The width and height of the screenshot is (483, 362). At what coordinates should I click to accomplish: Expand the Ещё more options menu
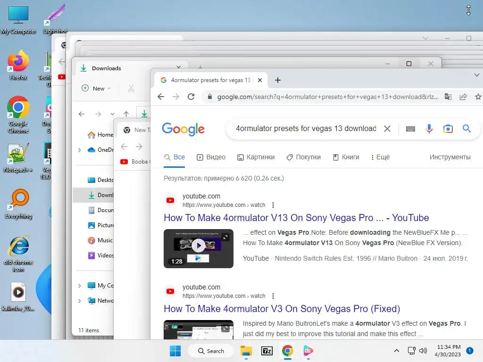[x=381, y=157]
